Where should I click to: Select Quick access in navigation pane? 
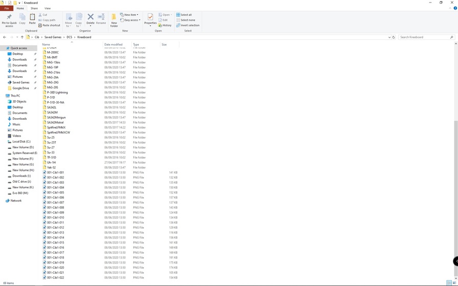(18, 48)
